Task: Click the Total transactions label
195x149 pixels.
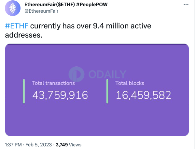Action: [x=53, y=83]
